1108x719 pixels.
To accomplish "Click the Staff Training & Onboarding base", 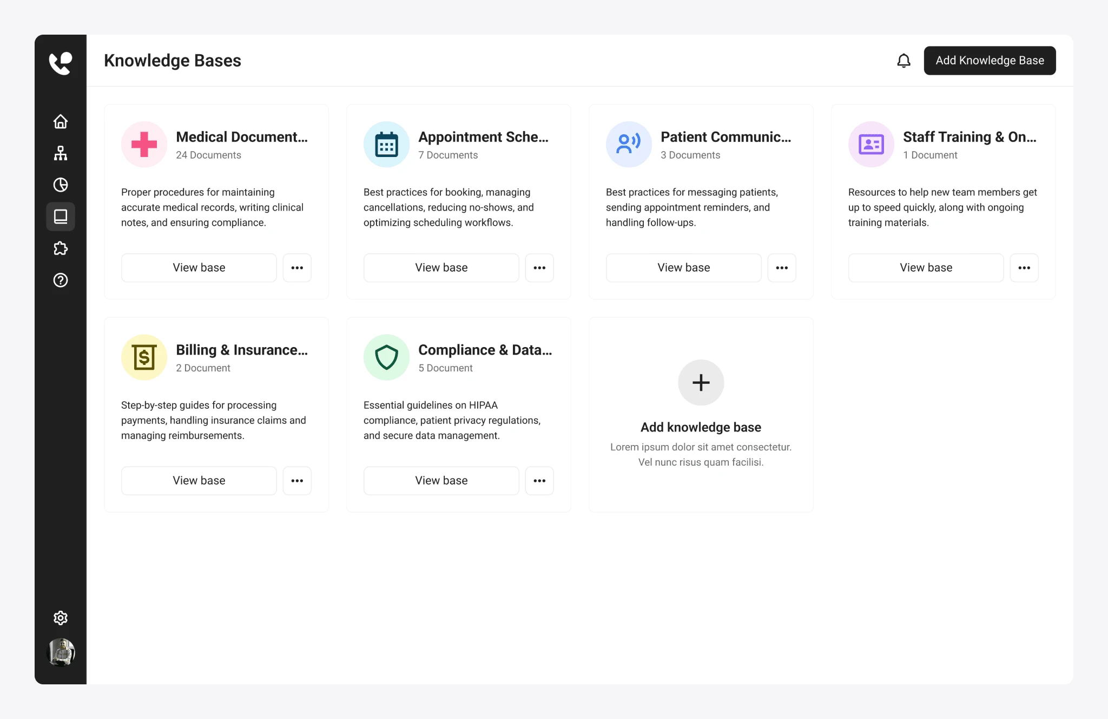I will coord(926,267).
